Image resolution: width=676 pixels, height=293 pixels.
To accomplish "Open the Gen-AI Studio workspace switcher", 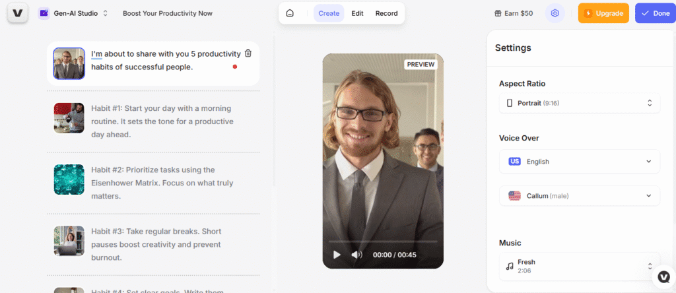I will [x=73, y=13].
